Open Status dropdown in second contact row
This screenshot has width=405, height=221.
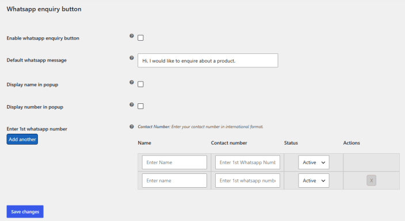click(x=314, y=180)
